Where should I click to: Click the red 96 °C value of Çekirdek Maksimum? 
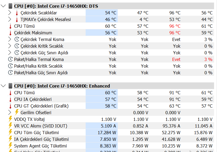click(175, 33)
